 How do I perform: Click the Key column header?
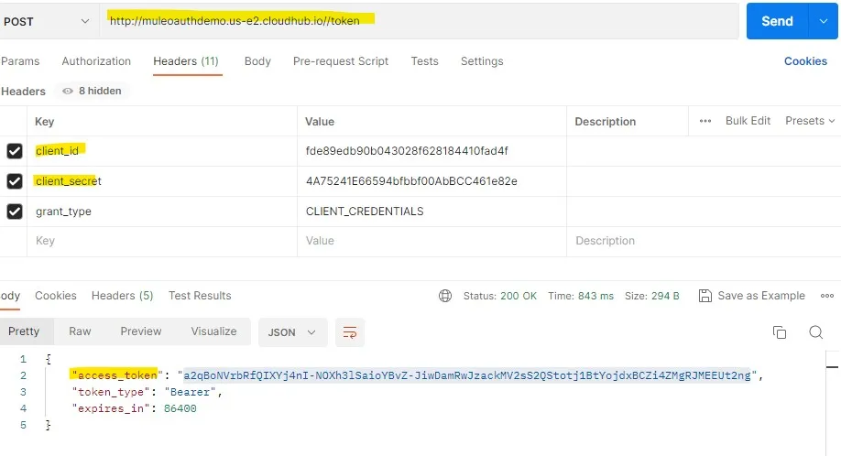tap(45, 122)
